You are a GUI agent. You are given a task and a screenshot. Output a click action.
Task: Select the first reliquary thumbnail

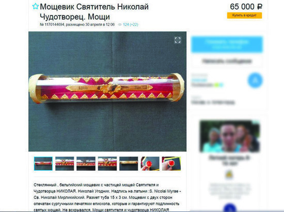pos(43,164)
